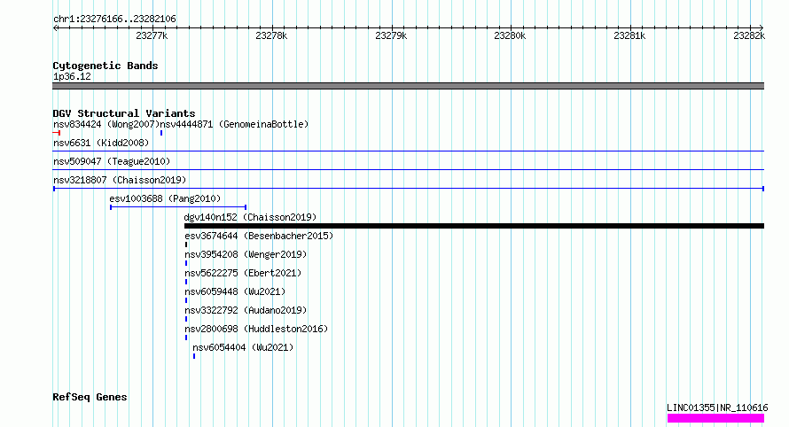Click the blue nsv6054404 variant tick
This screenshot has height=427, width=789.
pos(194,356)
